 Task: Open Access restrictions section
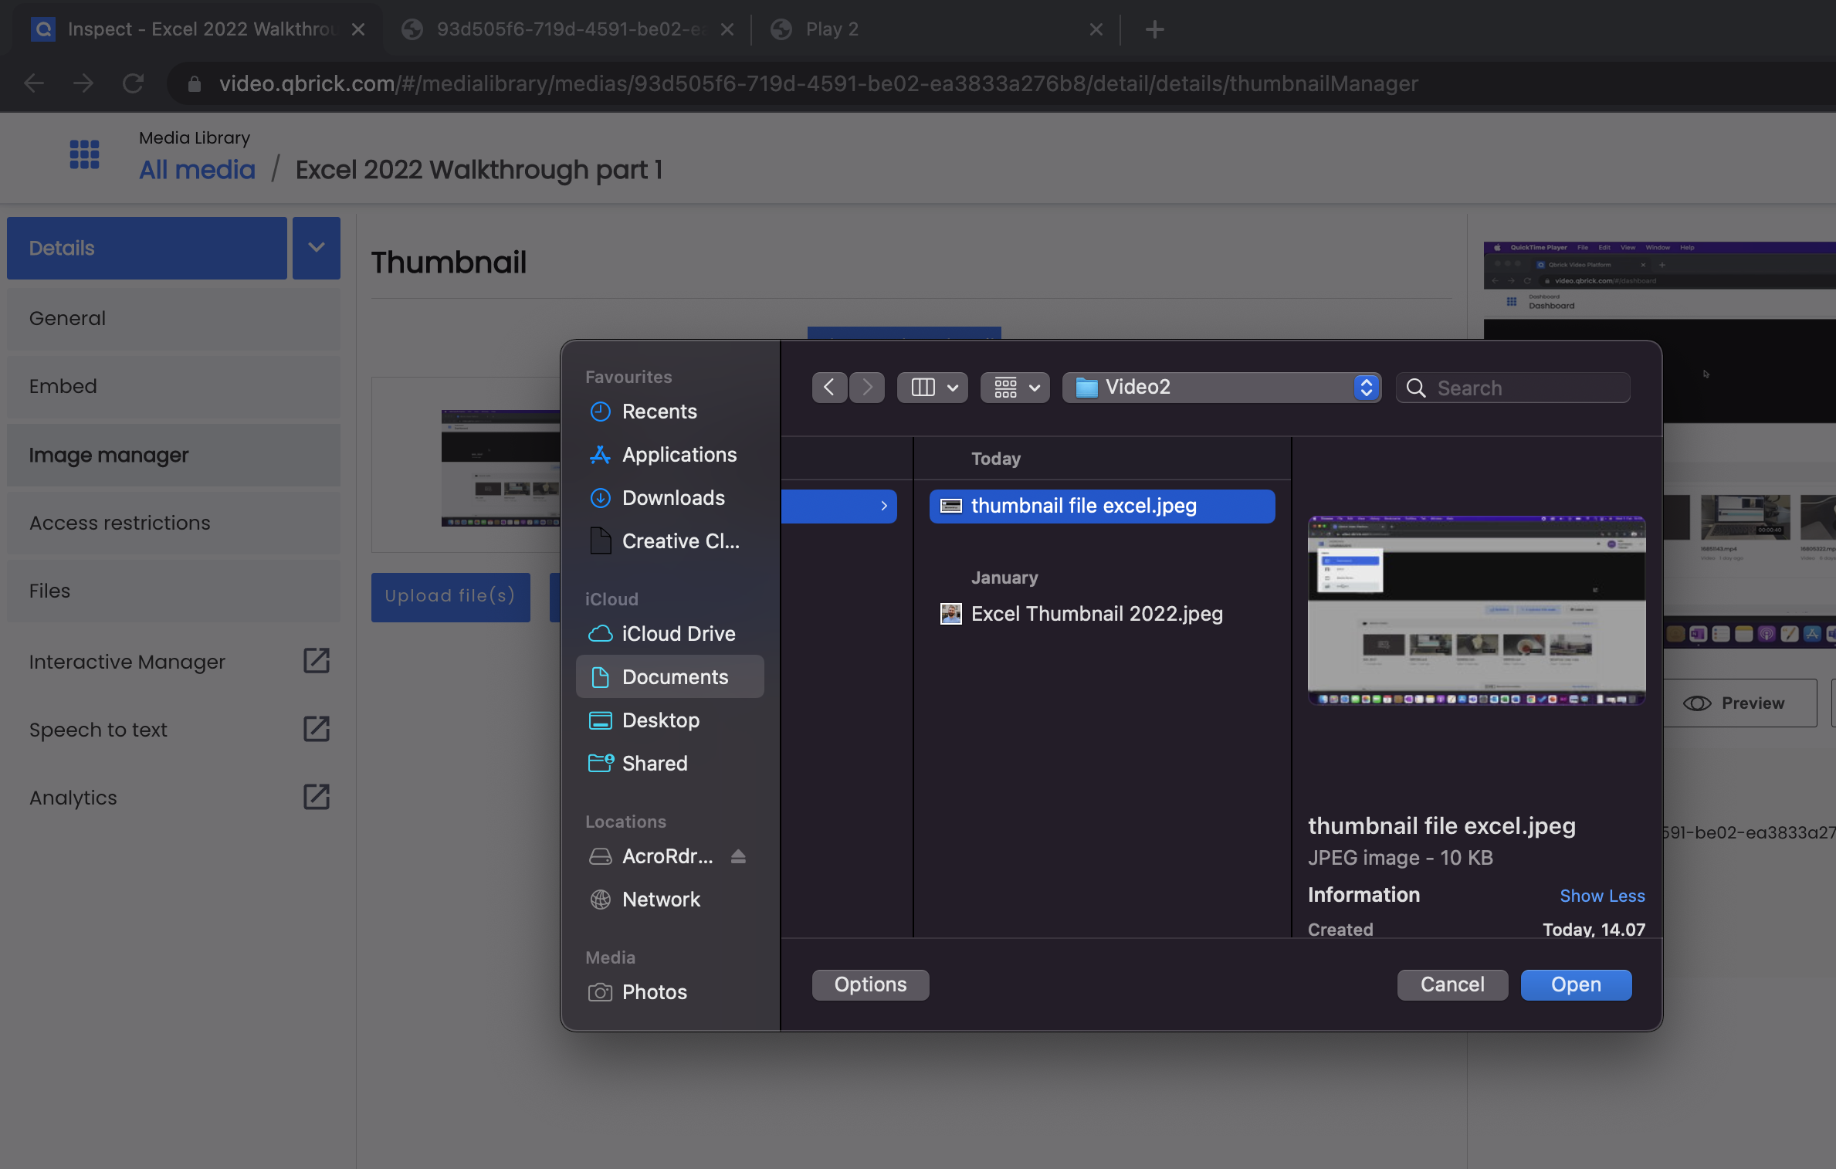tap(174, 523)
